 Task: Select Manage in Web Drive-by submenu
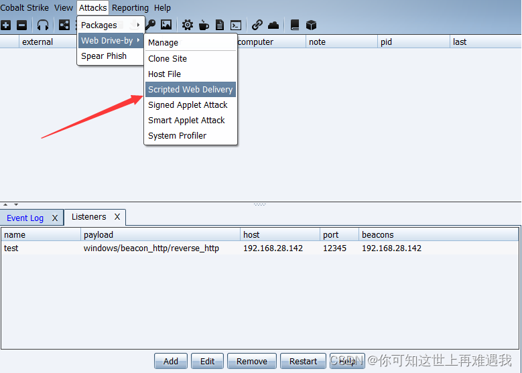(190, 43)
